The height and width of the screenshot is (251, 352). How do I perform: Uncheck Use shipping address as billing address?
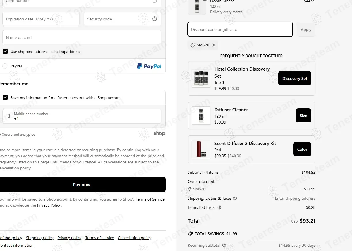click(5, 52)
